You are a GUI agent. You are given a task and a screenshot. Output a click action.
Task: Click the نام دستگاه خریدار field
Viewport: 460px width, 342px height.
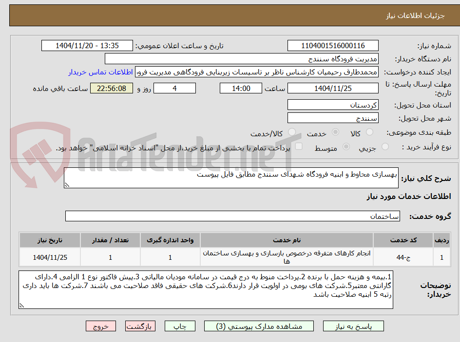[241, 59]
